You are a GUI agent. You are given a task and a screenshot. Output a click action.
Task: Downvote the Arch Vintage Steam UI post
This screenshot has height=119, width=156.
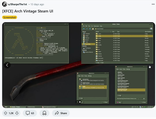[x=17, y=113]
